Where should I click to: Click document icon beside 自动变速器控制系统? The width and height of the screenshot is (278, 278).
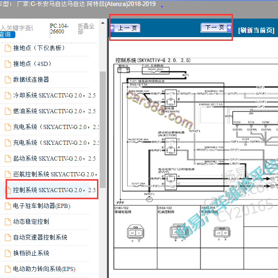(x=7, y=238)
